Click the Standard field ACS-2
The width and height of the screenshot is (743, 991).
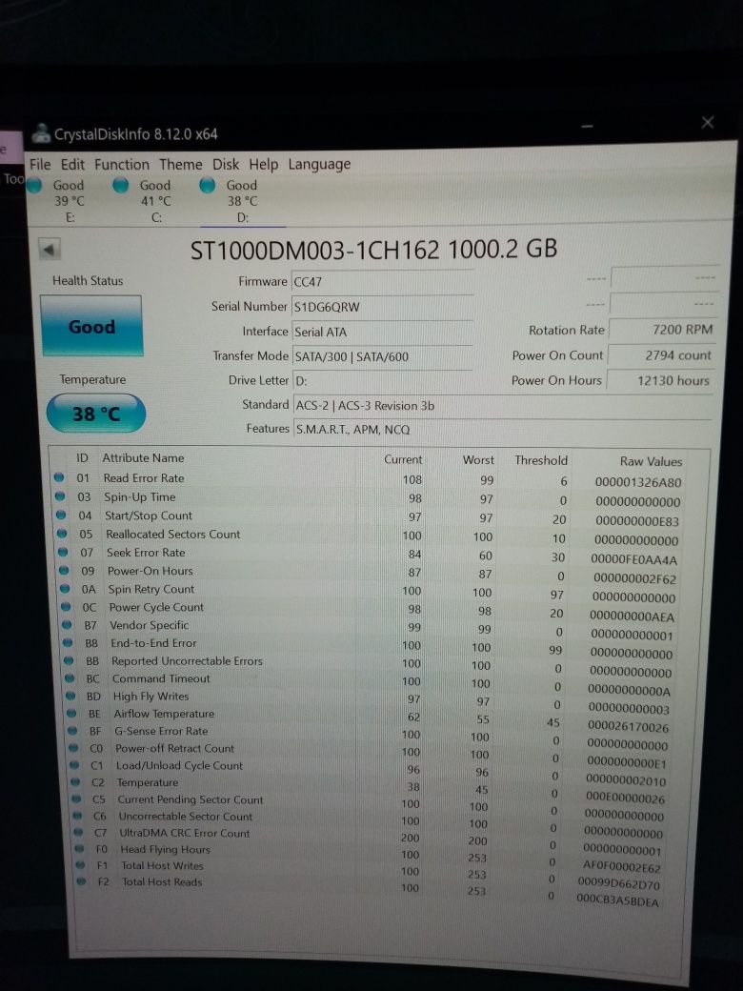[x=502, y=406]
